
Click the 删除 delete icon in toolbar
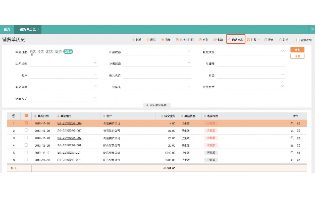pos(148,40)
